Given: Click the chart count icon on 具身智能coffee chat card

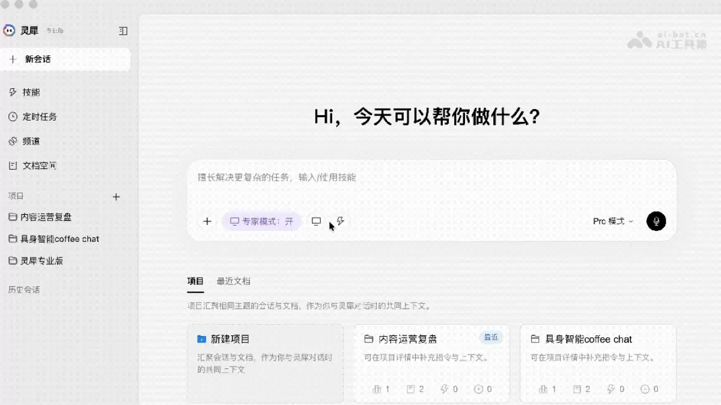Looking at the screenshot, I should [543, 389].
